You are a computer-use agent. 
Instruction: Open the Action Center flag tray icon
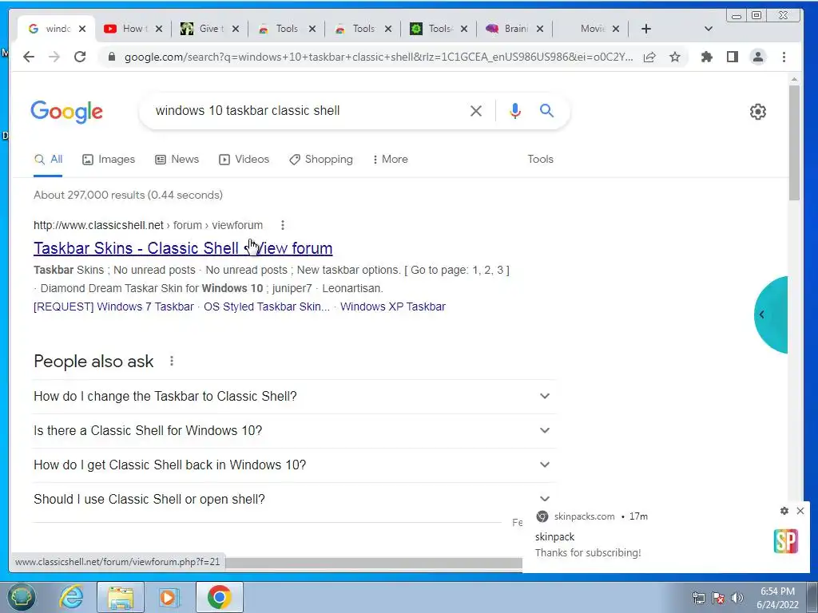[718, 598]
